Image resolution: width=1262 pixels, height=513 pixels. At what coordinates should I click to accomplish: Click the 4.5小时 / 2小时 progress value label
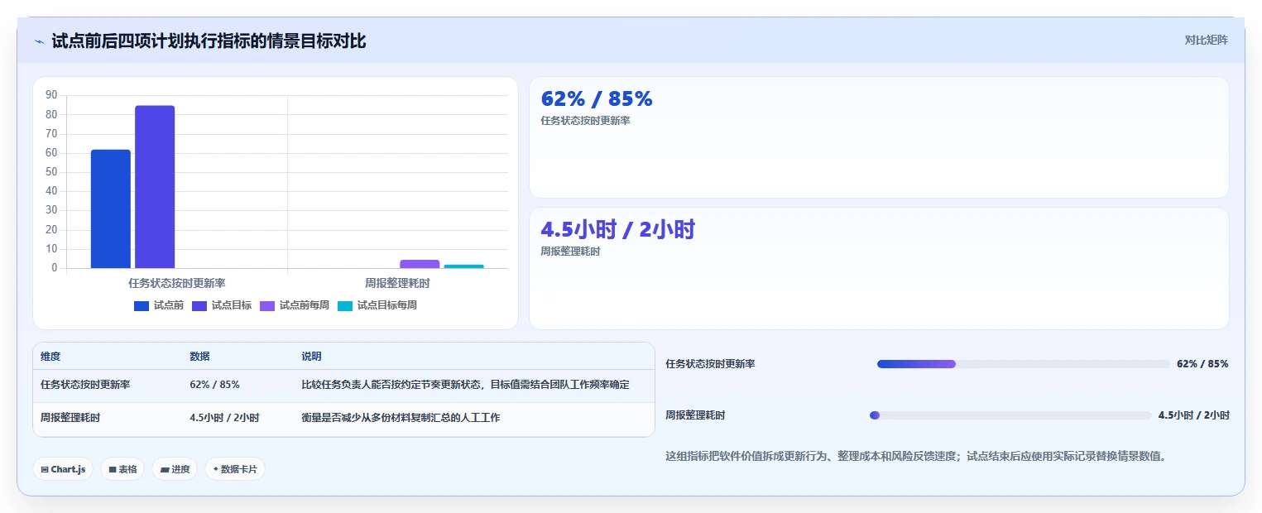(1193, 415)
